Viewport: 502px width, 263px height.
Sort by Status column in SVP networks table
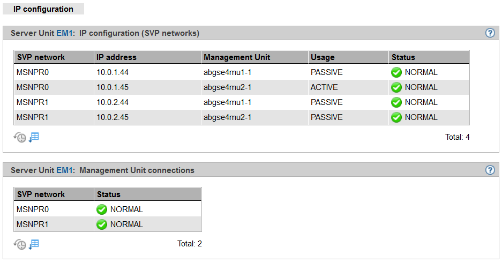click(403, 57)
